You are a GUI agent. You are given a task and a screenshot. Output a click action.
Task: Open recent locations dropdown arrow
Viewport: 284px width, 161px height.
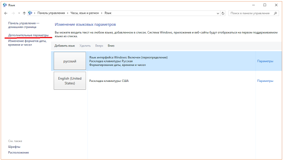tap(19, 13)
